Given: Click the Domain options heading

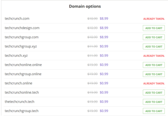Looking at the screenshot, I should pos(85,6).
